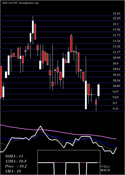Click the tallest white candle at chart peak
This screenshot has height=175, width=125.
click(33, 27)
